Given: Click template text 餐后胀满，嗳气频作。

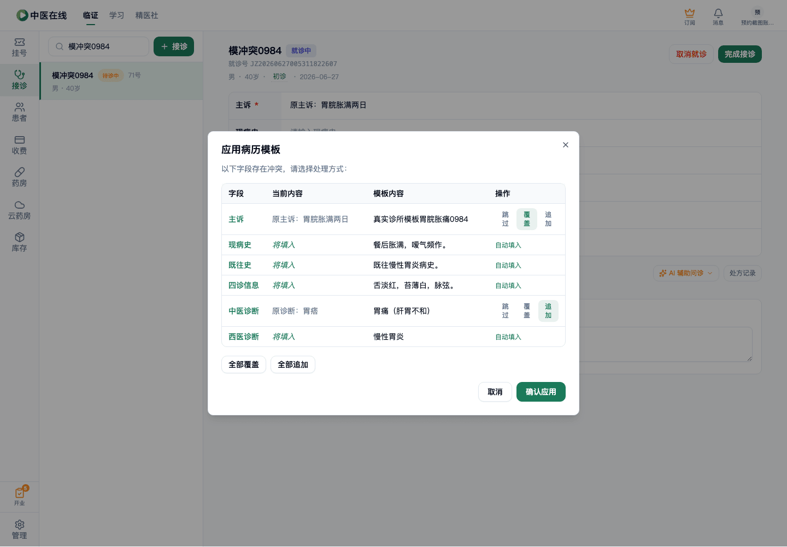Looking at the screenshot, I should point(412,245).
